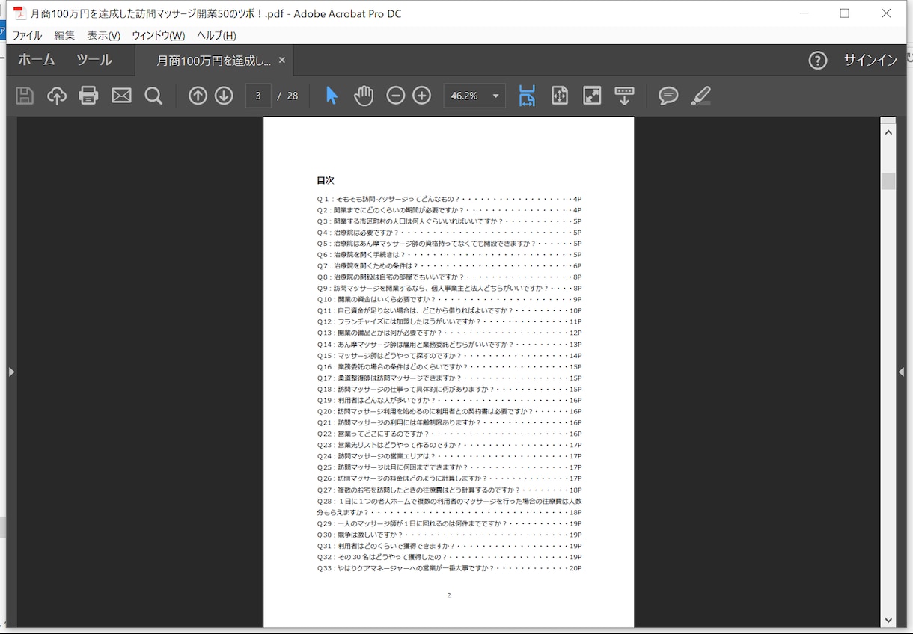The width and height of the screenshot is (913, 634).
Task: Close the document tab
Action: [x=282, y=61]
